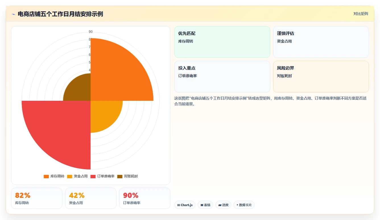Click 资金占用 text in 谨慎评估 card
The image size is (380, 220).
(284, 41)
